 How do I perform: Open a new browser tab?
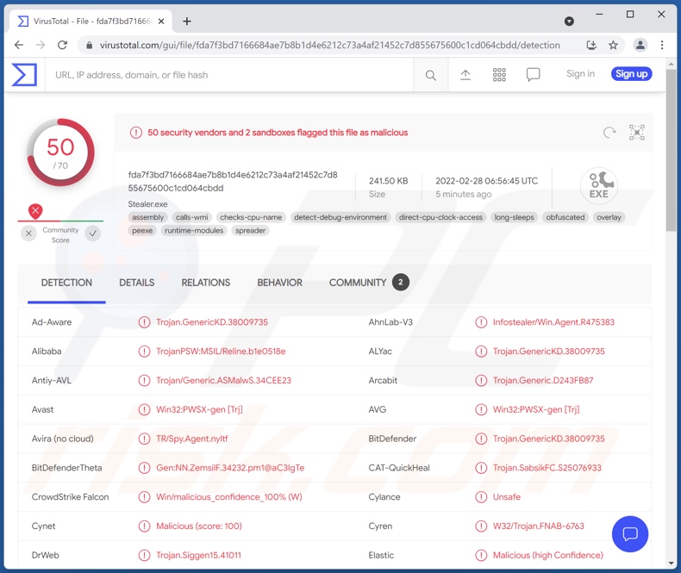pos(187,22)
